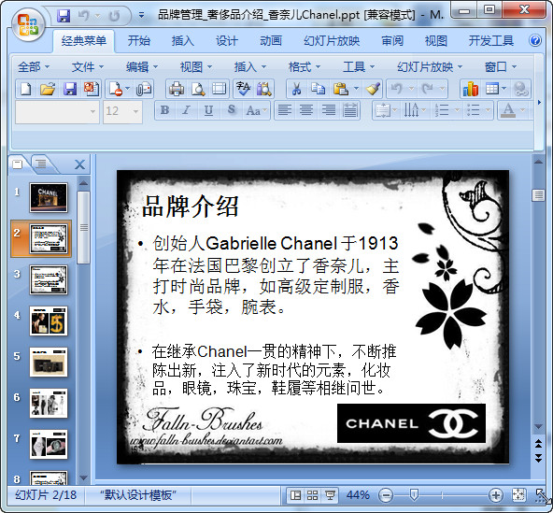Align text right
The image size is (553, 513).
[x=329, y=110]
